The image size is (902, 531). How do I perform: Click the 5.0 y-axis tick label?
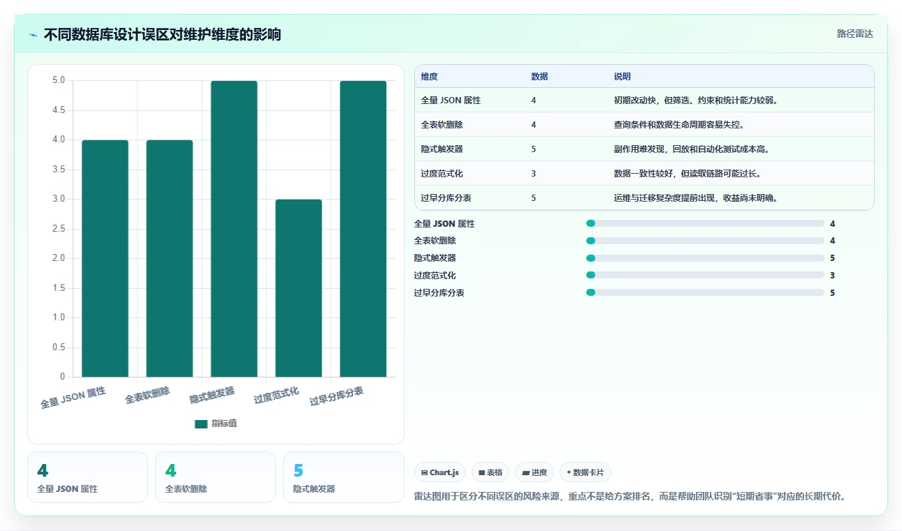pyautogui.click(x=59, y=80)
